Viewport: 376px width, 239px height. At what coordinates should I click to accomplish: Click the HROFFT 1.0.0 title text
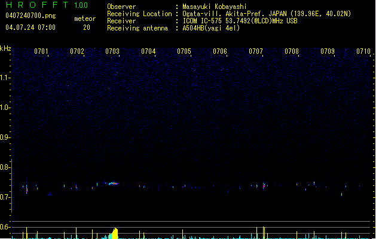click(x=47, y=5)
